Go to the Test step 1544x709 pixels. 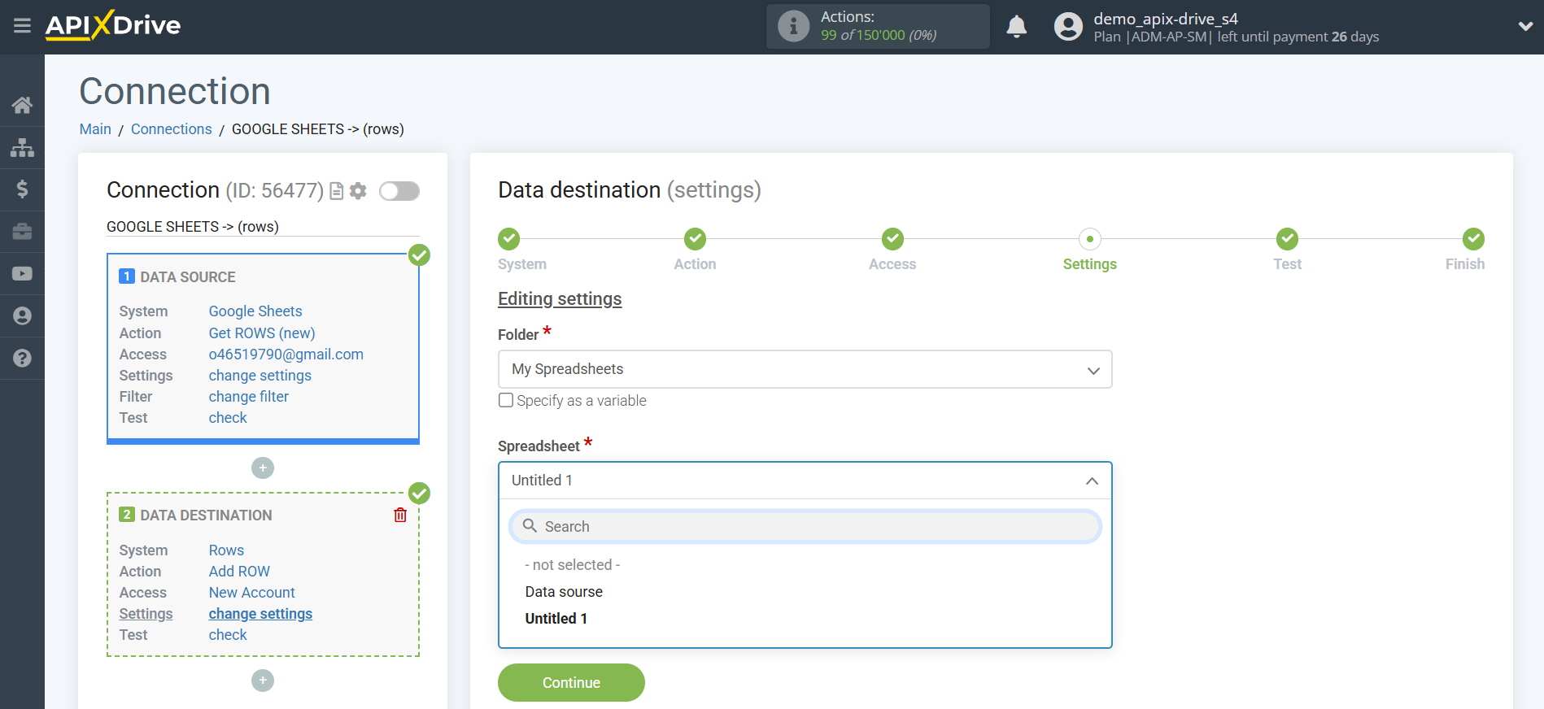click(x=1287, y=239)
